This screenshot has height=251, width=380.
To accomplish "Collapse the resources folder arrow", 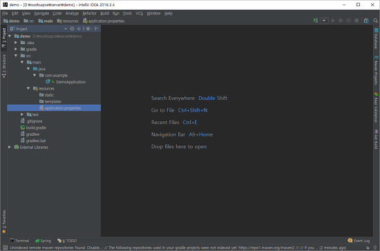I will click(x=28, y=88).
